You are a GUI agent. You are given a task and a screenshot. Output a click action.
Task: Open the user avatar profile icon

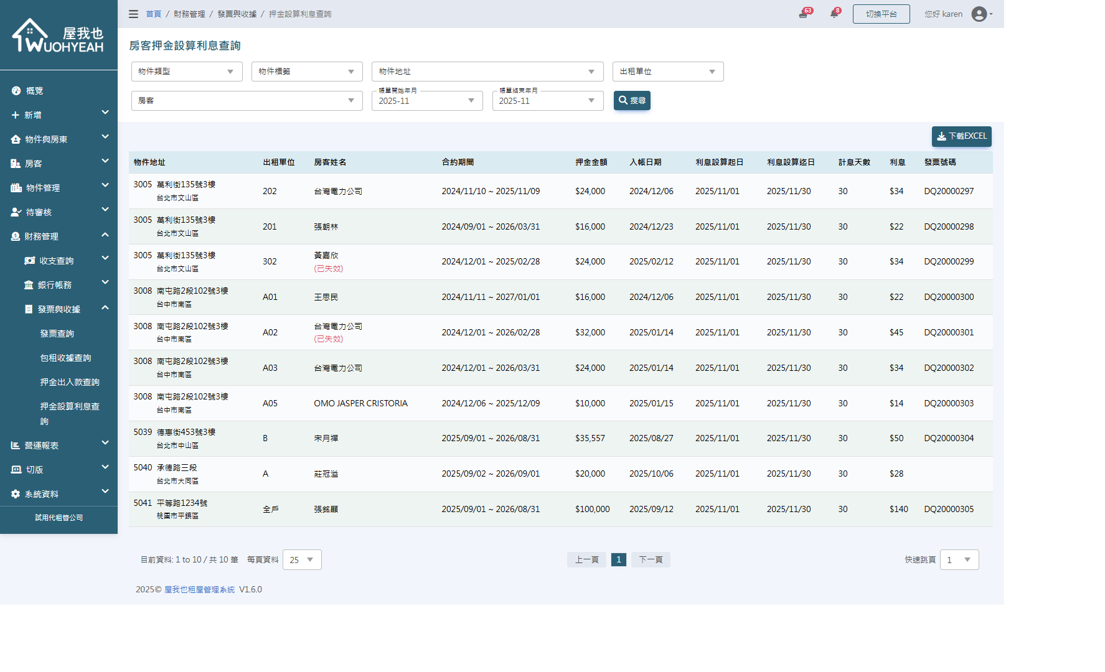[x=979, y=14]
